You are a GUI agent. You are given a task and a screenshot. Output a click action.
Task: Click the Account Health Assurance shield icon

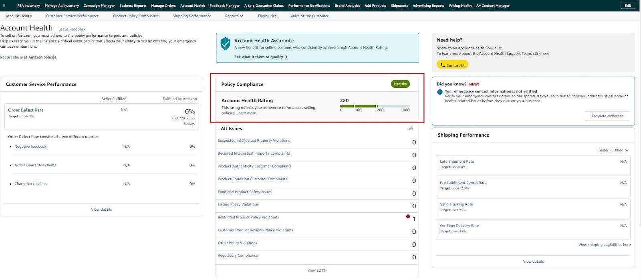[x=226, y=44]
